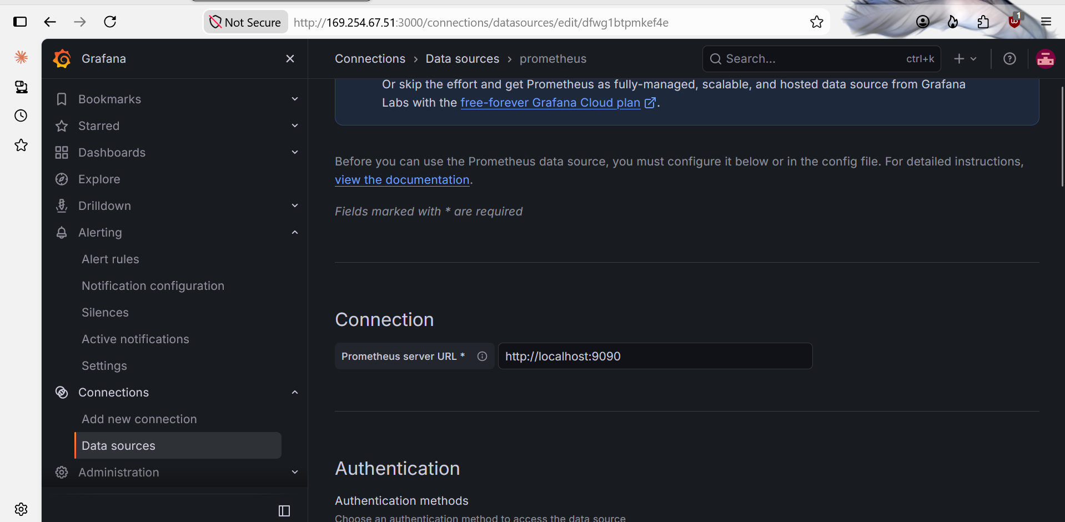Expand the Starred section chevron
This screenshot has width=1065, height=522.
point(295,126)
